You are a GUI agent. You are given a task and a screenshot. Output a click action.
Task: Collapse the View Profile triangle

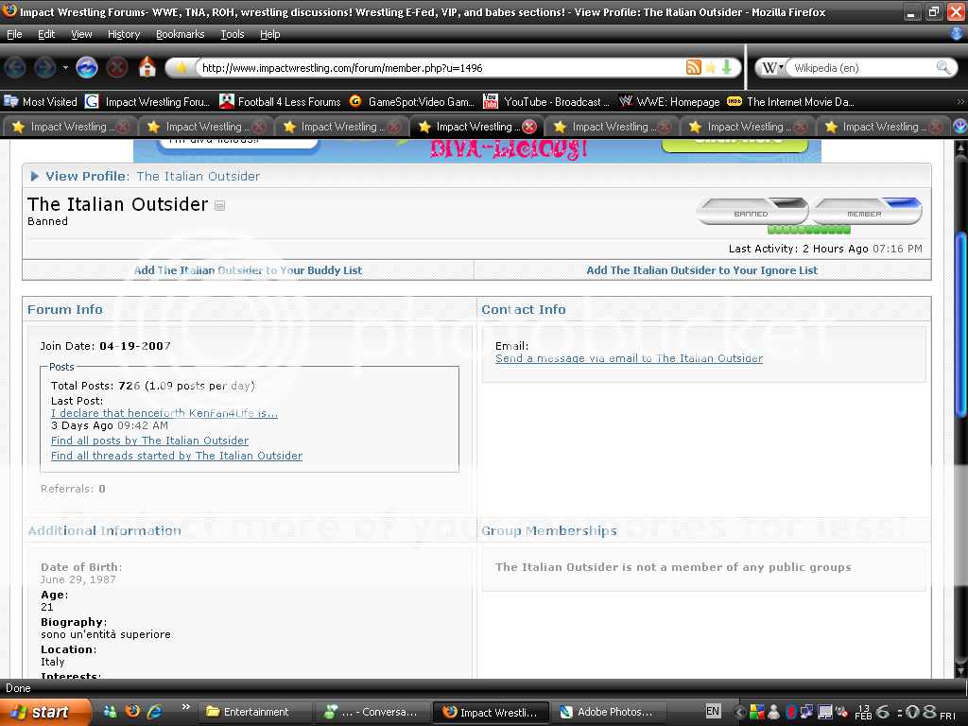point(35,176)
